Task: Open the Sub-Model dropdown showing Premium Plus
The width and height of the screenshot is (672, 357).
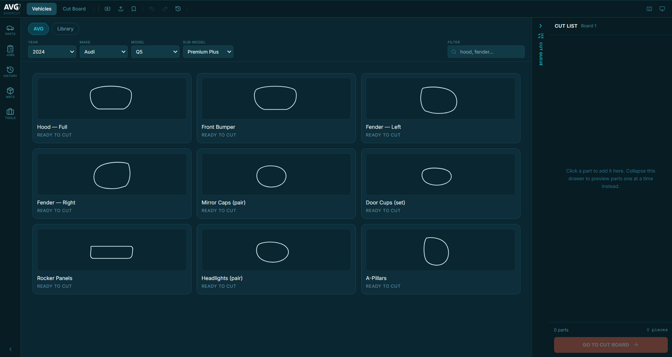Action: pyautogui.click(x=208, y=52)
